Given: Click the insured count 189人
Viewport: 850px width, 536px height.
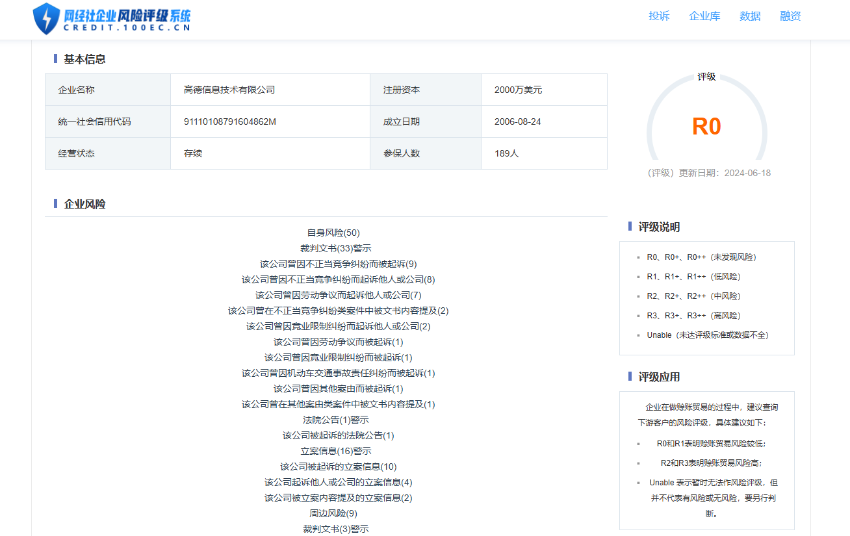Looking at the screenshot, I should pos(506,153).
